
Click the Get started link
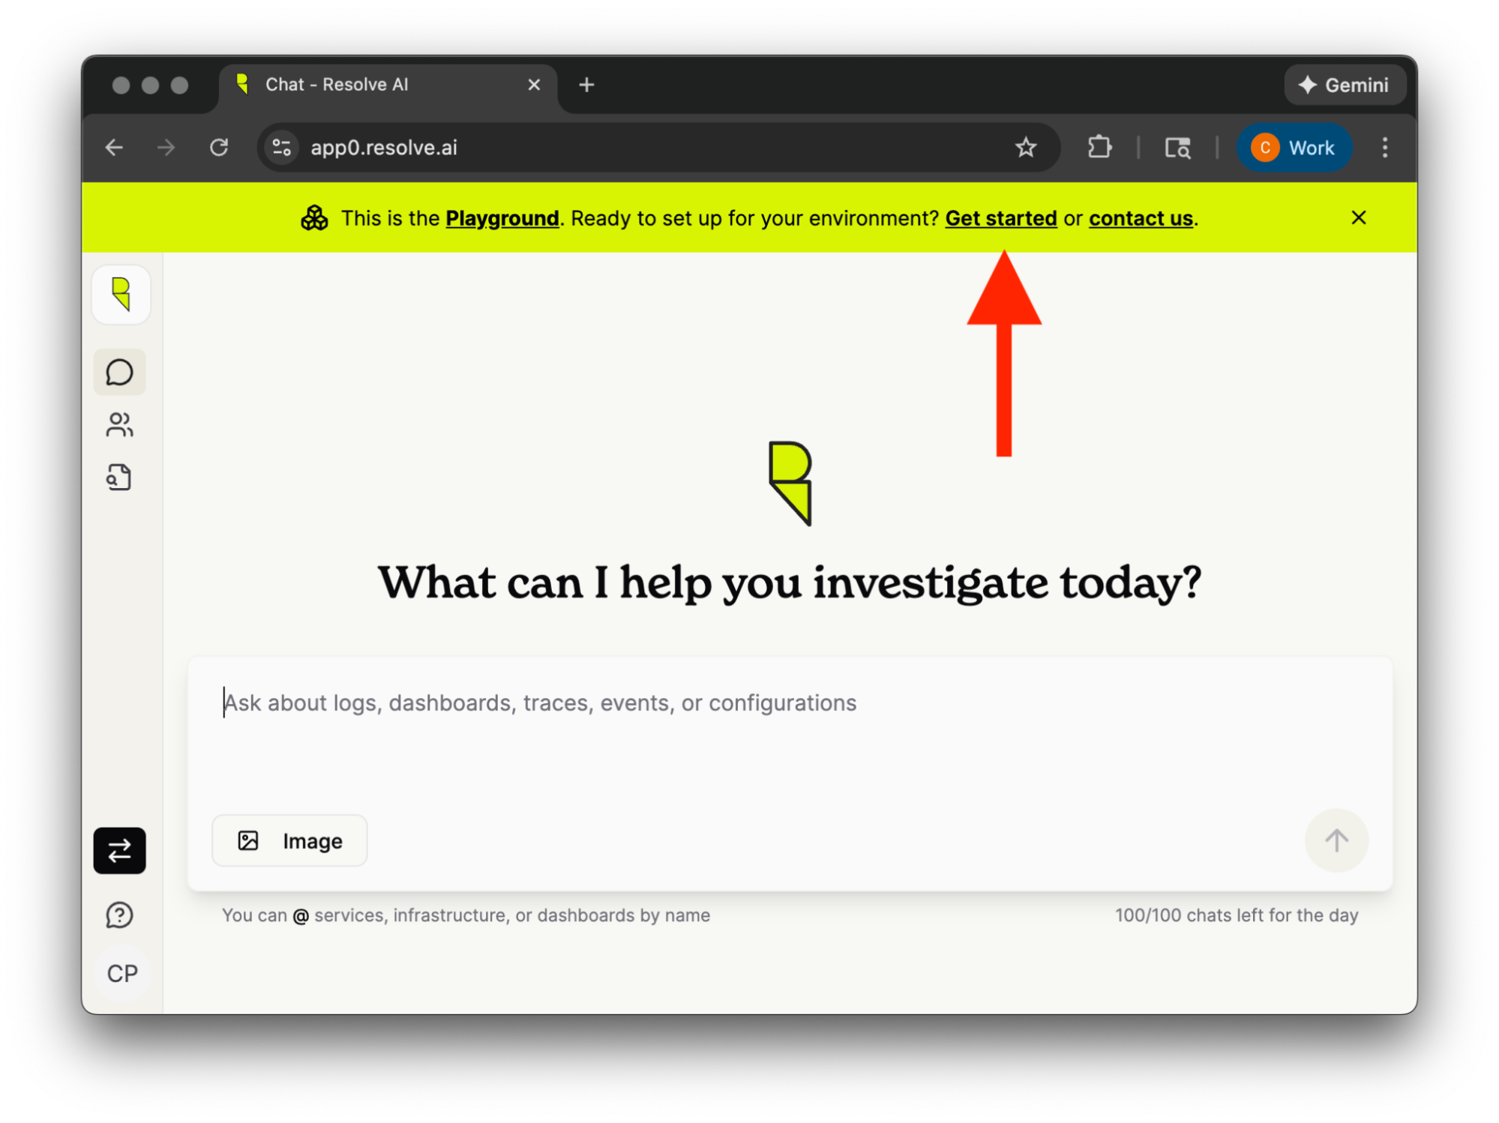[x=1001, y=218]
